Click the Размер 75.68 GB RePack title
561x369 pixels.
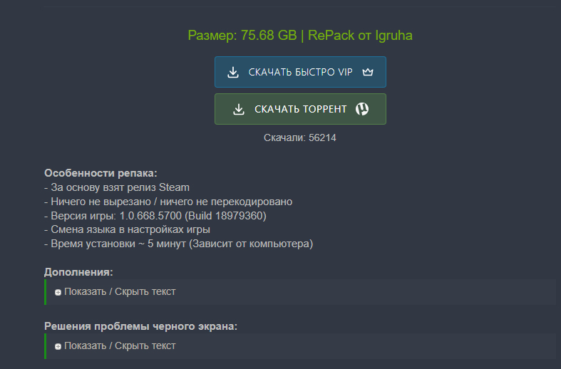point(300,35)
